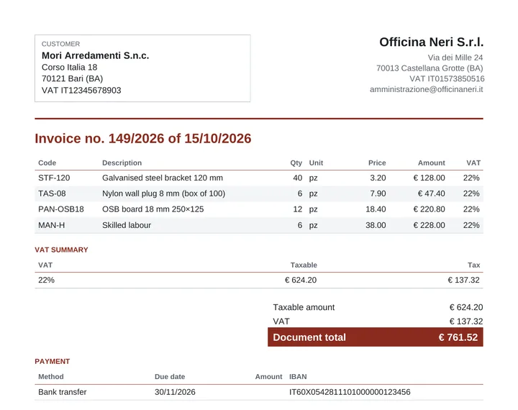Select the address line Via dei Mille 24
518x410 pixels.
pyautogui.click(x=455, y=58)
